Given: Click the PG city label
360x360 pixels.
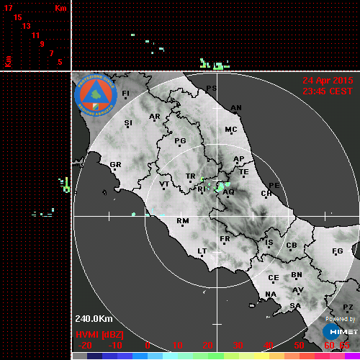Looking at the screenshot, I should (x=180, y=140).
